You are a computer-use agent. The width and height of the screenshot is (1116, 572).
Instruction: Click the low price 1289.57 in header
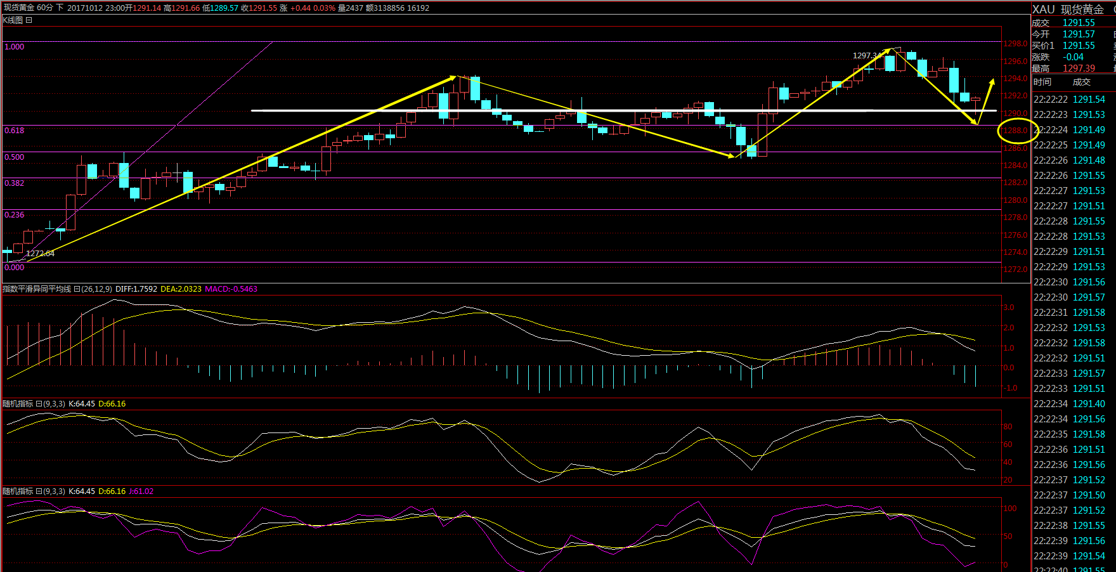(x=224, y=8)
